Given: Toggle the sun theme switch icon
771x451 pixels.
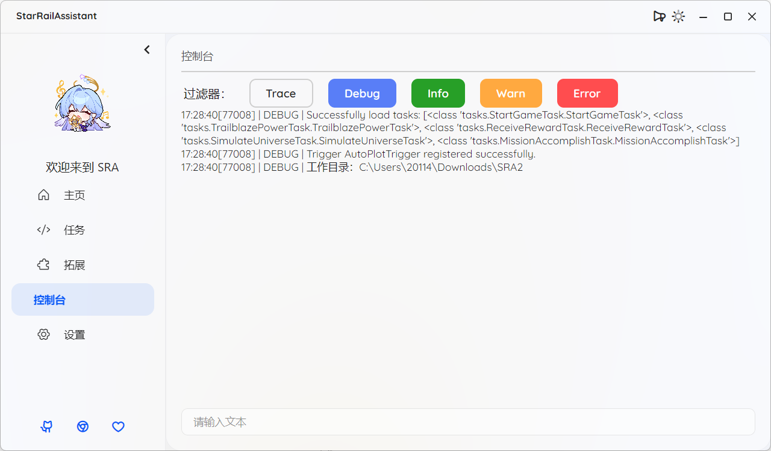Looking at the screenshot, I should tap(678, 17).
